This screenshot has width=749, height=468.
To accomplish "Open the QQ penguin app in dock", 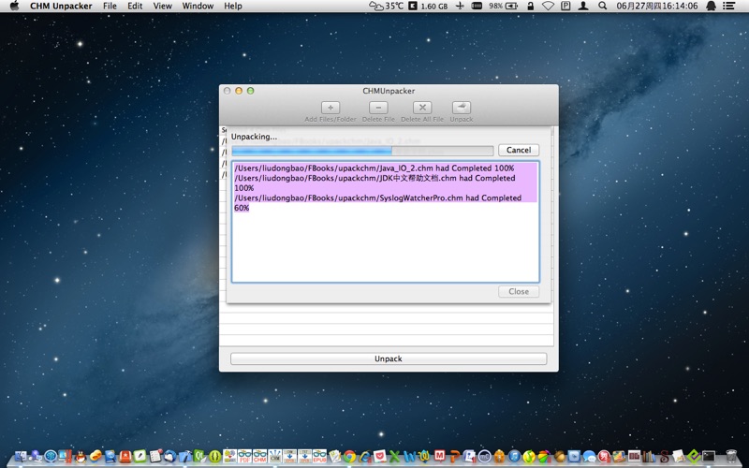I will 81,457.
